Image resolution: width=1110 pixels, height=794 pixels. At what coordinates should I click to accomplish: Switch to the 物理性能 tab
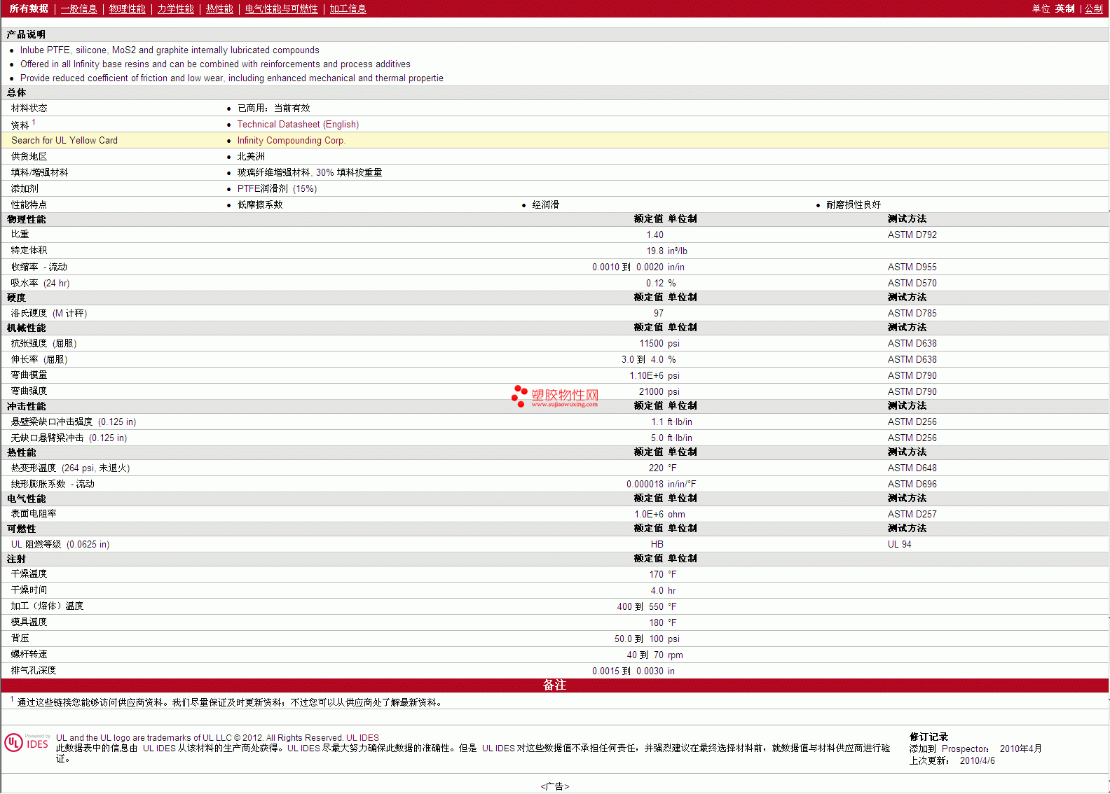coord(128,8)
